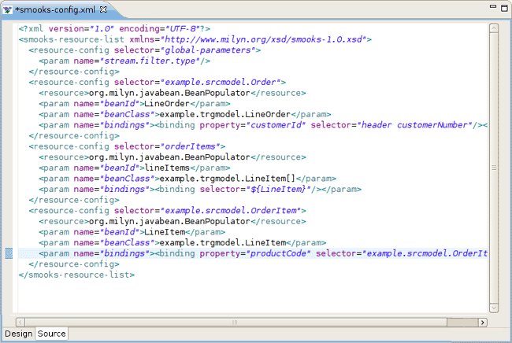Select the *smooks-config.xml editor tab
Screen dimensions: 512x343
pyautogui.click(x=55, y=9)
